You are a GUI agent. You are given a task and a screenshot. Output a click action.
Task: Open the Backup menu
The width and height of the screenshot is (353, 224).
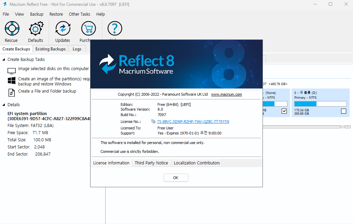point(37,14)
